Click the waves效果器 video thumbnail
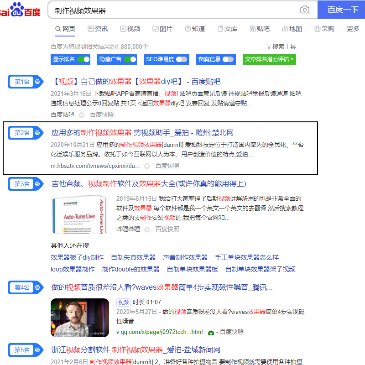The image size is (365, 365). tap(80, 318)
